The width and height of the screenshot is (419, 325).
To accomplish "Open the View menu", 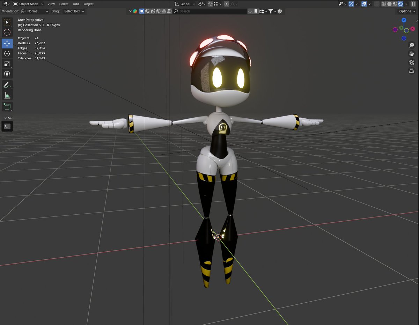I will click(51, 4).
